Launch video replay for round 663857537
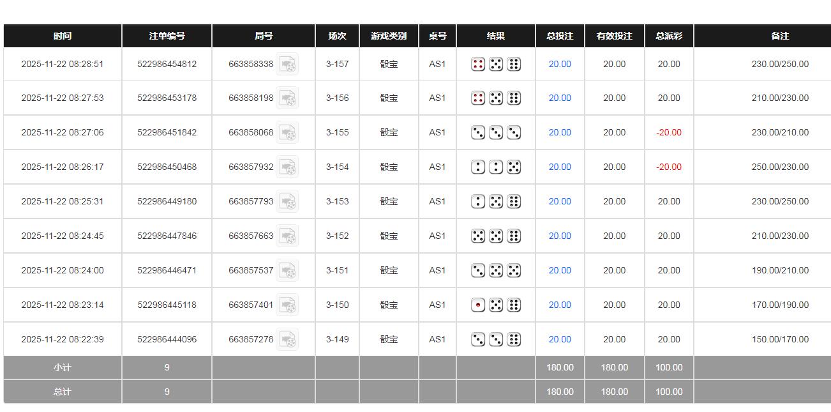831x412 pixels. (x=287, y=271)
